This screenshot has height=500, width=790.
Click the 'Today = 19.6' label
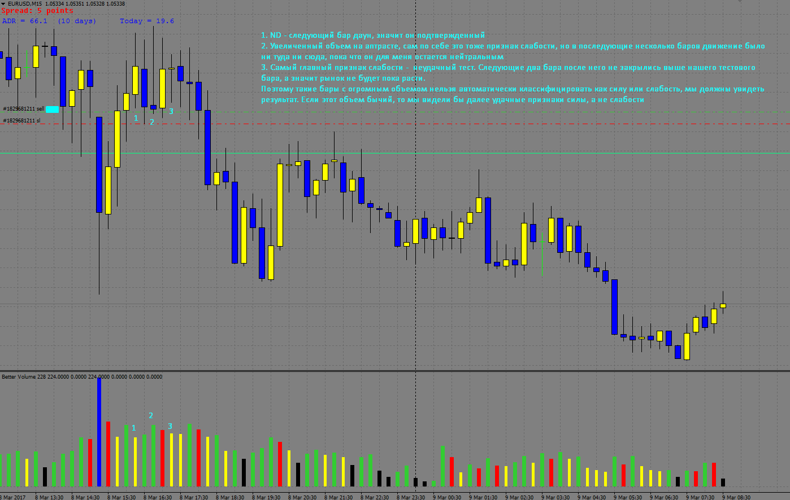(147, 21)
